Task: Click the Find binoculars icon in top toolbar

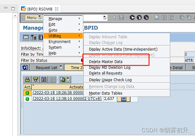Action: click(x=164, y=18)
